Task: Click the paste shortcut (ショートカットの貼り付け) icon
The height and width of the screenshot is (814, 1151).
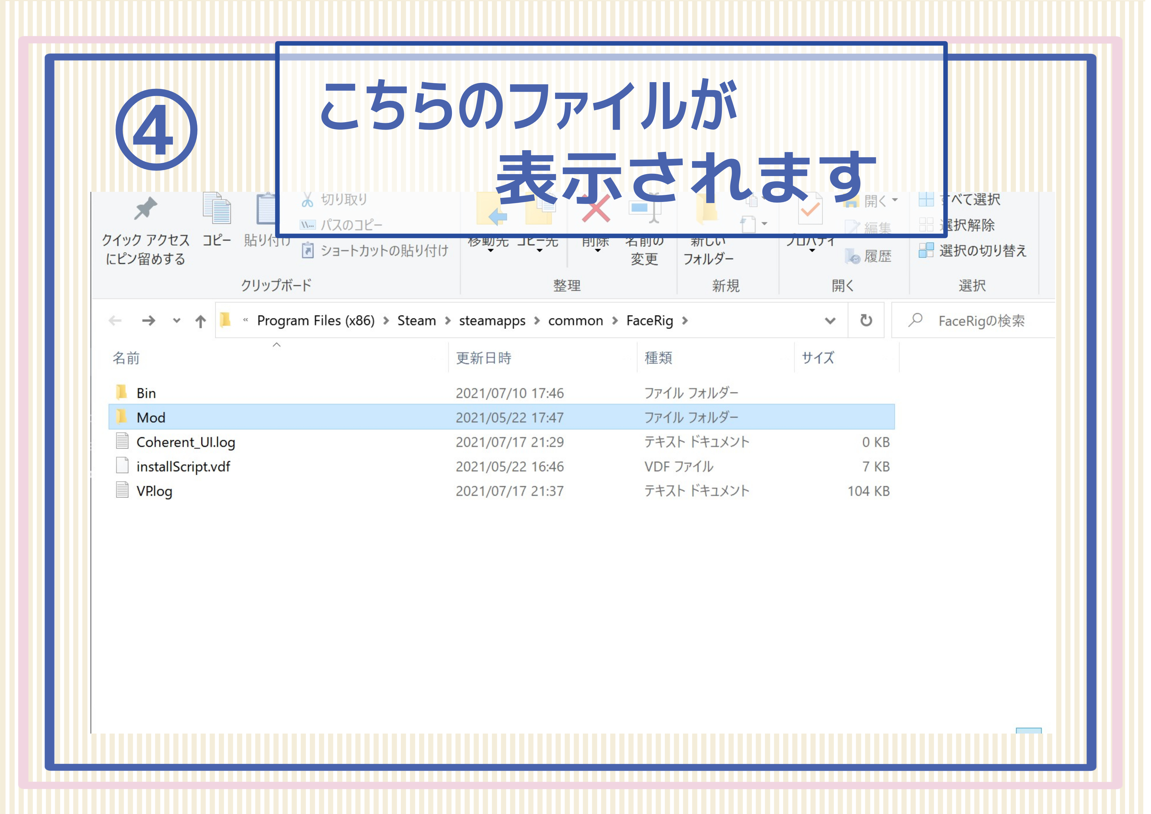Action: click(307, 251)
